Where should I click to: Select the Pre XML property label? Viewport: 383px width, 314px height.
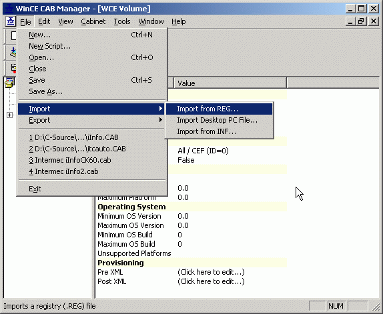pyautogui.click(x=110, y=272)
